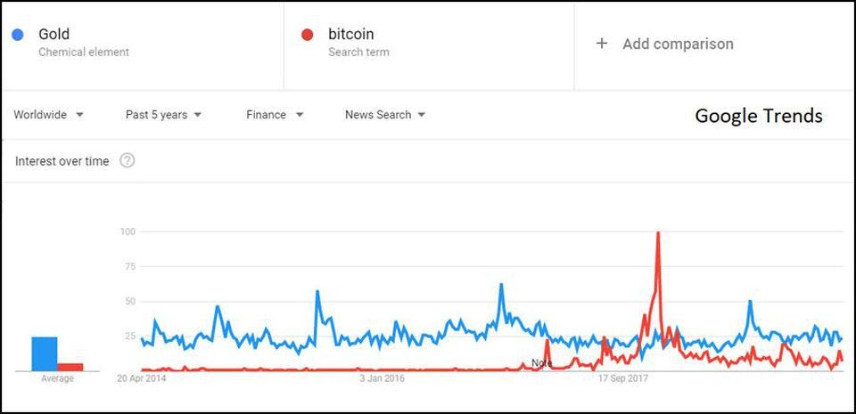This screenshot has width=856, height=414.
Task: Open help icon next to Interest over time
Action: click(x=127, y=161)
